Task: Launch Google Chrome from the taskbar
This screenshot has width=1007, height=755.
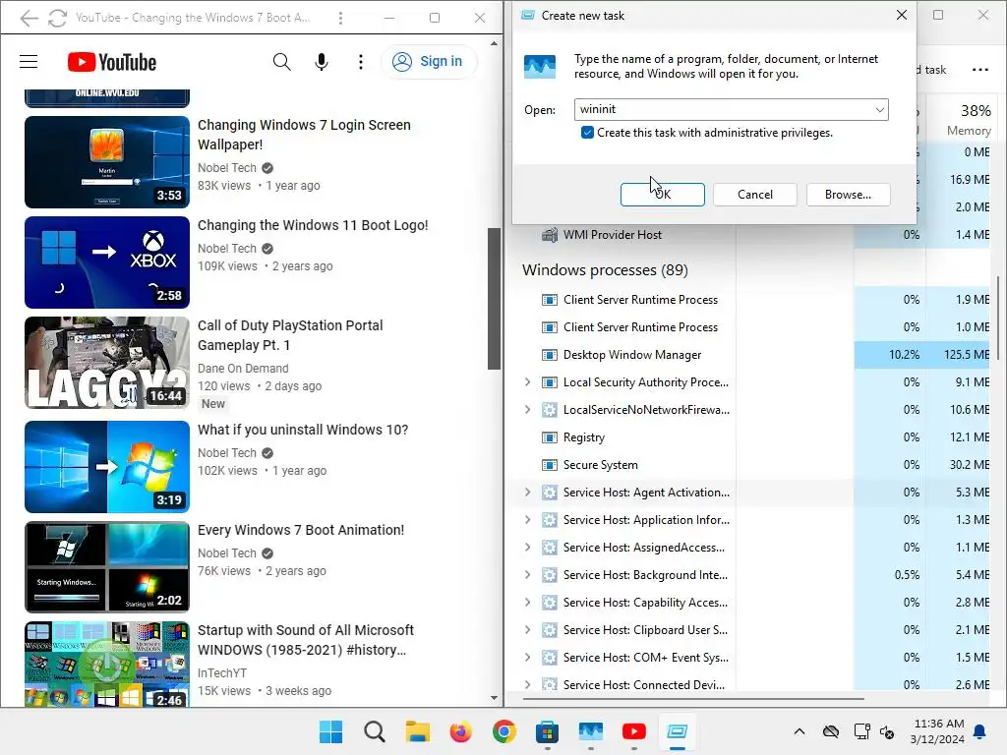Action: tap(504, 731)
